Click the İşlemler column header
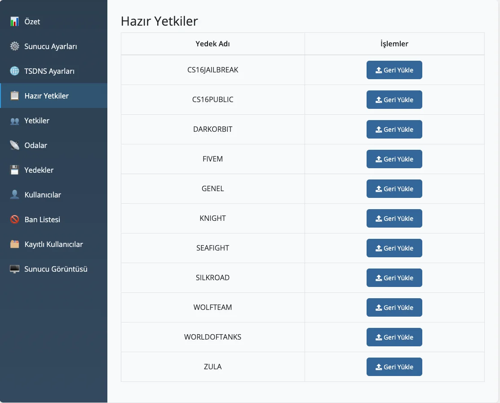Viewport: 500px width, 403px height. point(394,44)
